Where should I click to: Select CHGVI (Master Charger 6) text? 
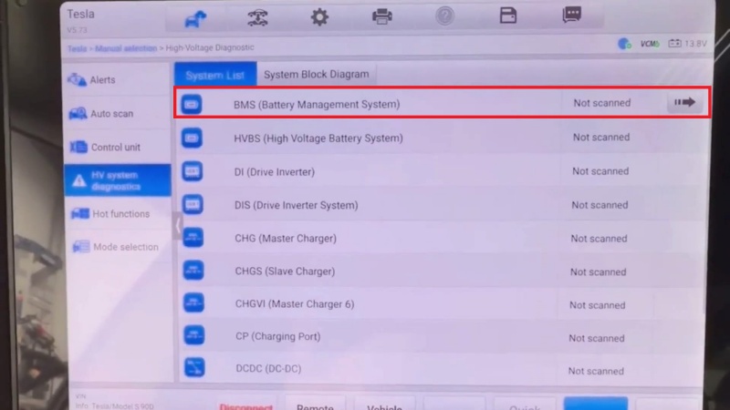(x=294, y=304)
